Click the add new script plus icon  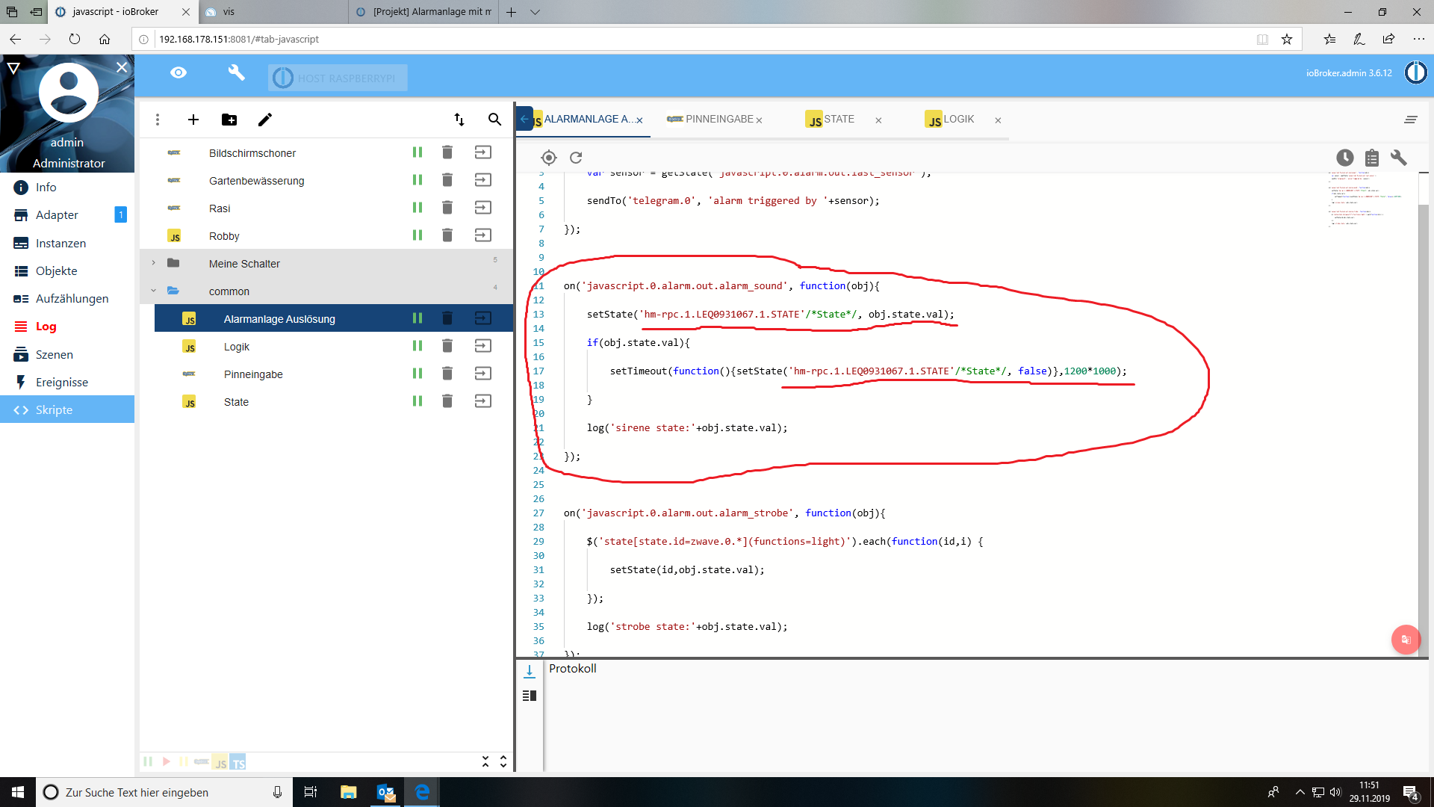point(193,120)
